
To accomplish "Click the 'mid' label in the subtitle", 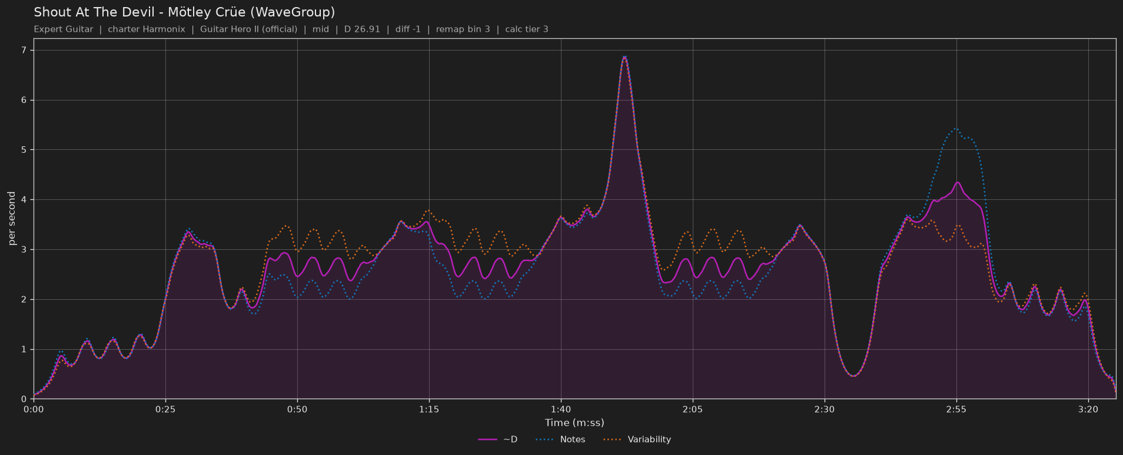I will [321, 29].
